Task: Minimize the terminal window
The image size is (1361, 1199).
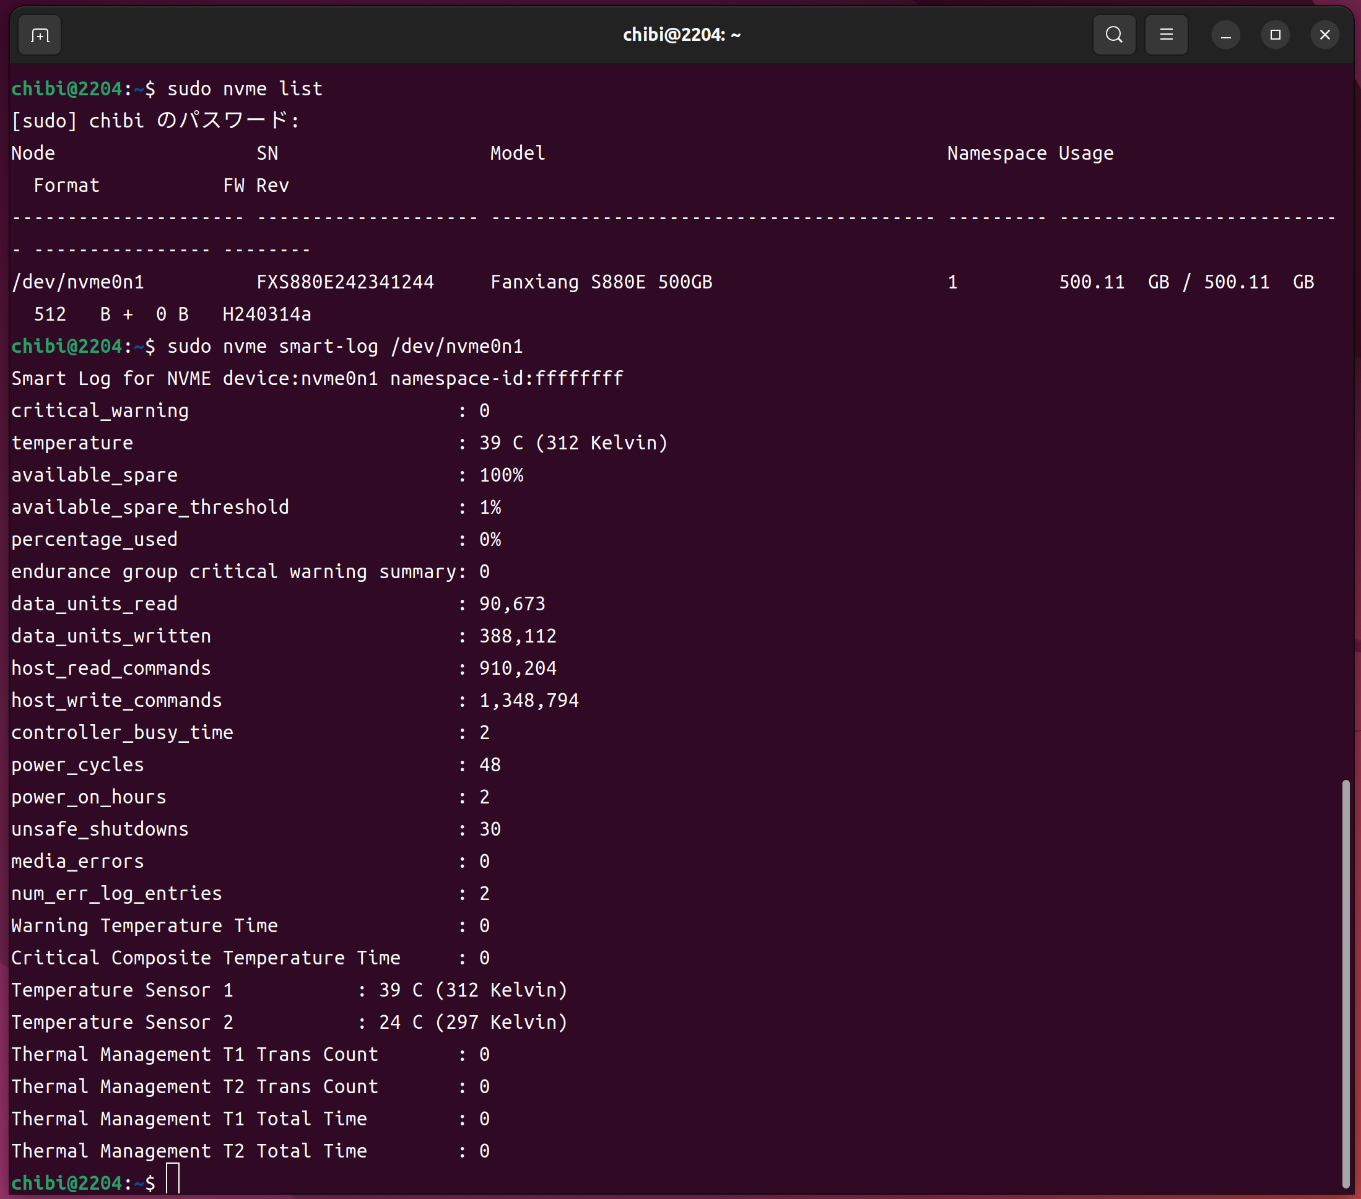Action: [1225, 35]
